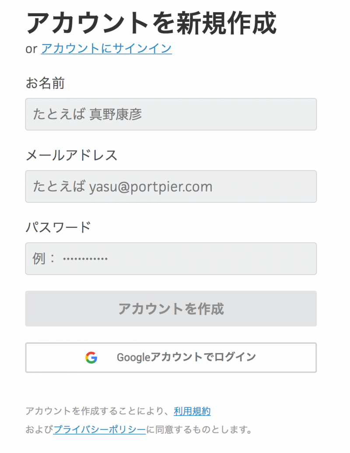350x453 pixels.
Task: Open the アカウントにサインイン link
Action: 106,49
